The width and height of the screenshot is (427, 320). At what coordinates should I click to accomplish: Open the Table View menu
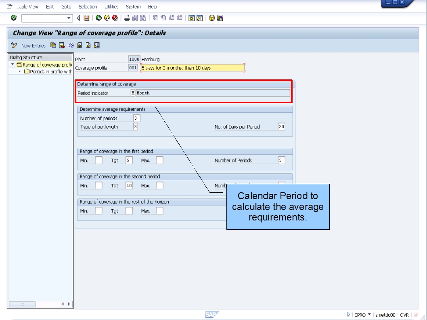point(27,7)
